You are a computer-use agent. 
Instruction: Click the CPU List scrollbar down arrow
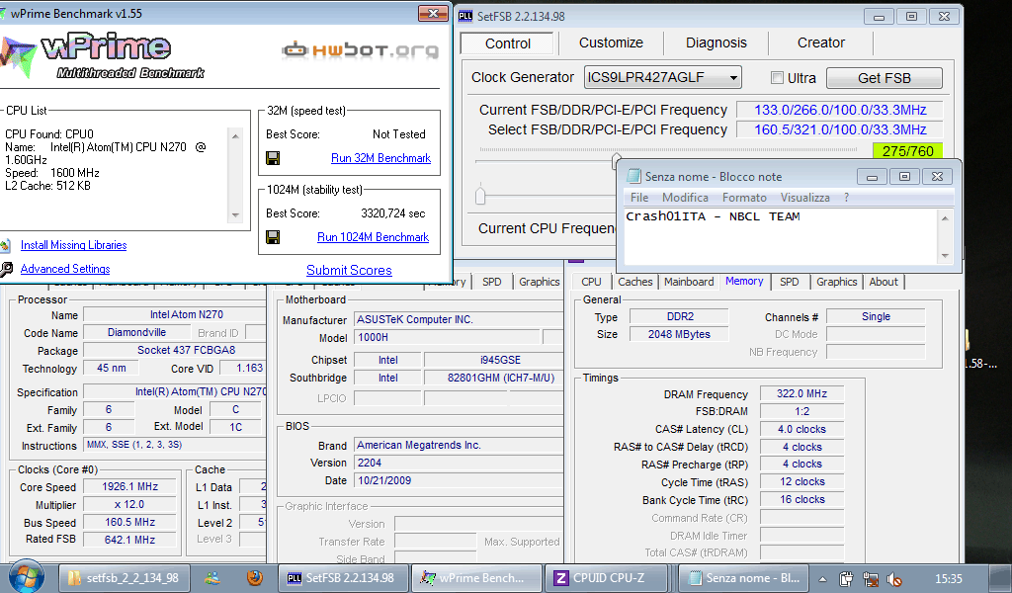point(235,215)
